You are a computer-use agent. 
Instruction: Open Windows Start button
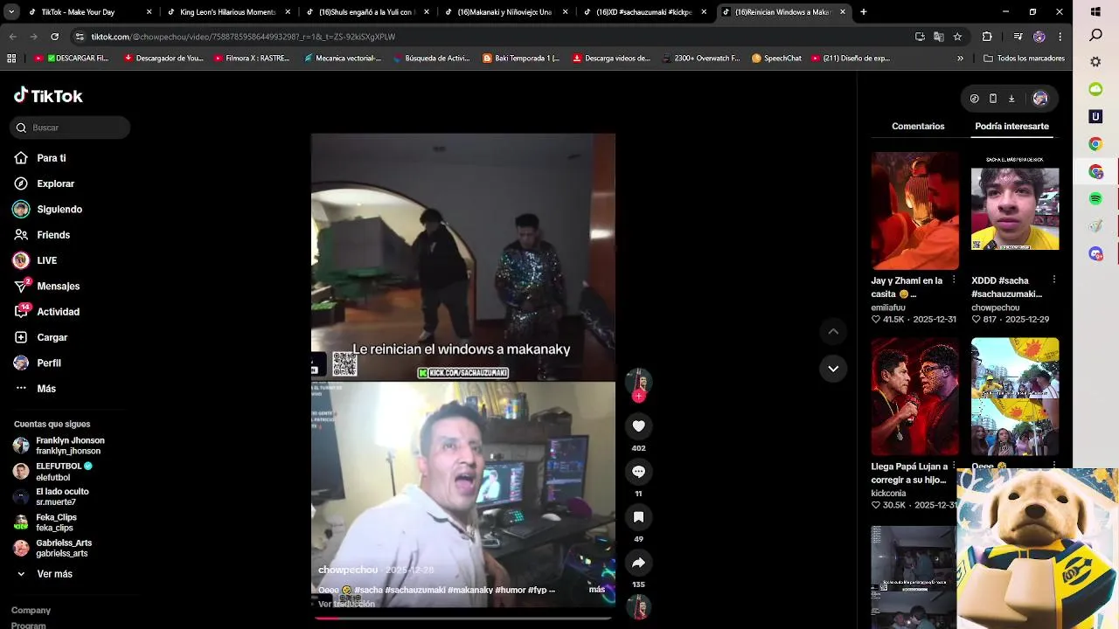(x=1095, y=12)
